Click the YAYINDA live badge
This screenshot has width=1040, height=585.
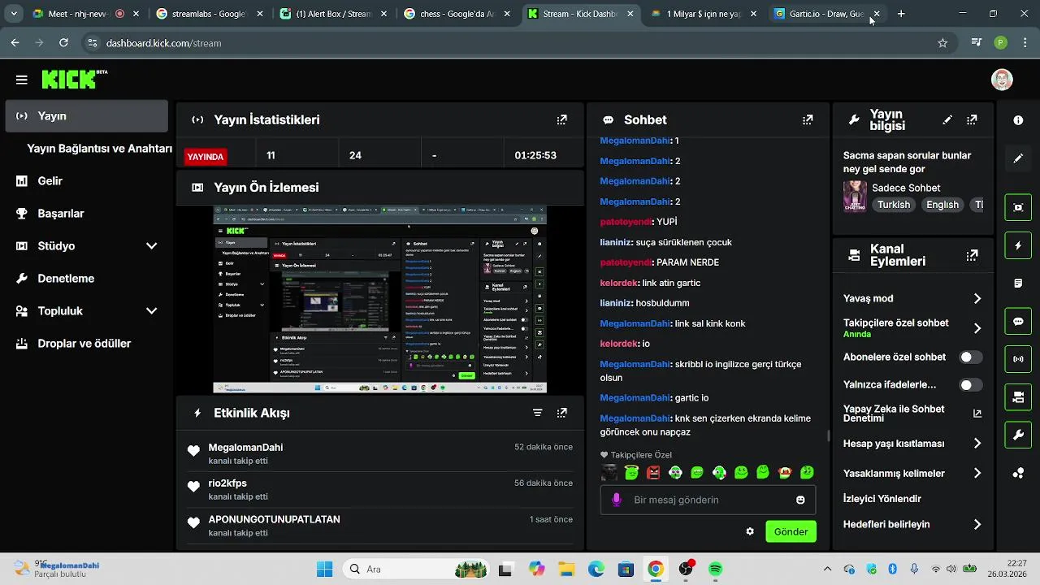(x=205, y=157)
